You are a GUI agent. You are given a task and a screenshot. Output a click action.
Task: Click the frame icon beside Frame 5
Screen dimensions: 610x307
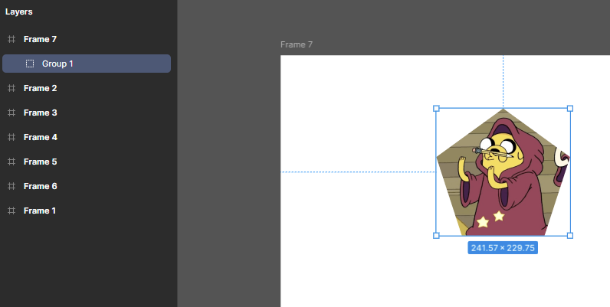coord(11,162)
